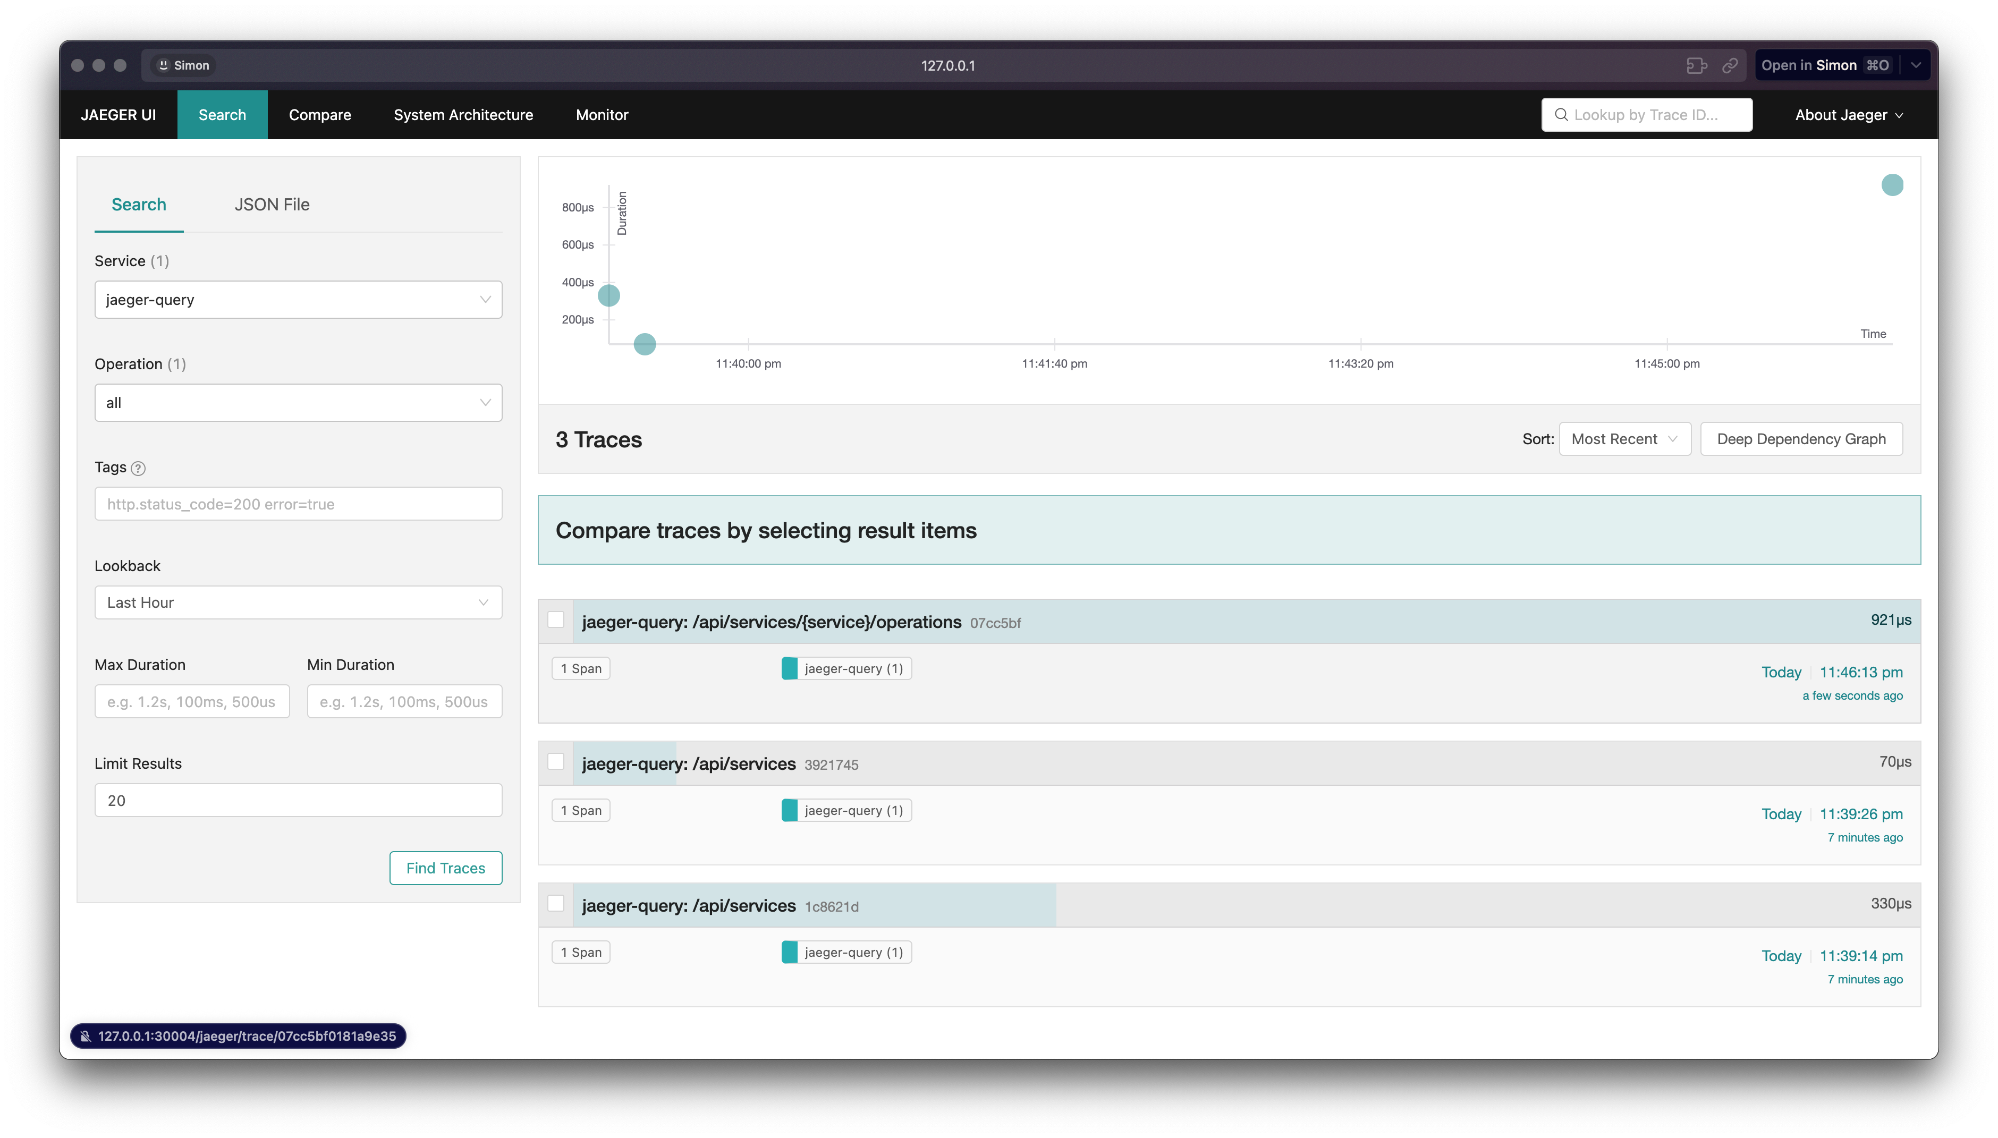Viewport: 1998px width, 1138px height.
Task: Click the 127.0.0.1 address bar
Action: click(947, 66)
